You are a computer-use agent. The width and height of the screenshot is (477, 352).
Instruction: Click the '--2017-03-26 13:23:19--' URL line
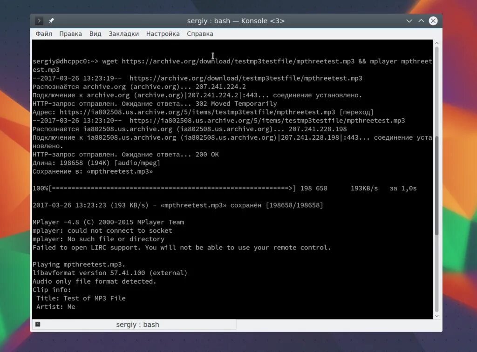(198, 78)
